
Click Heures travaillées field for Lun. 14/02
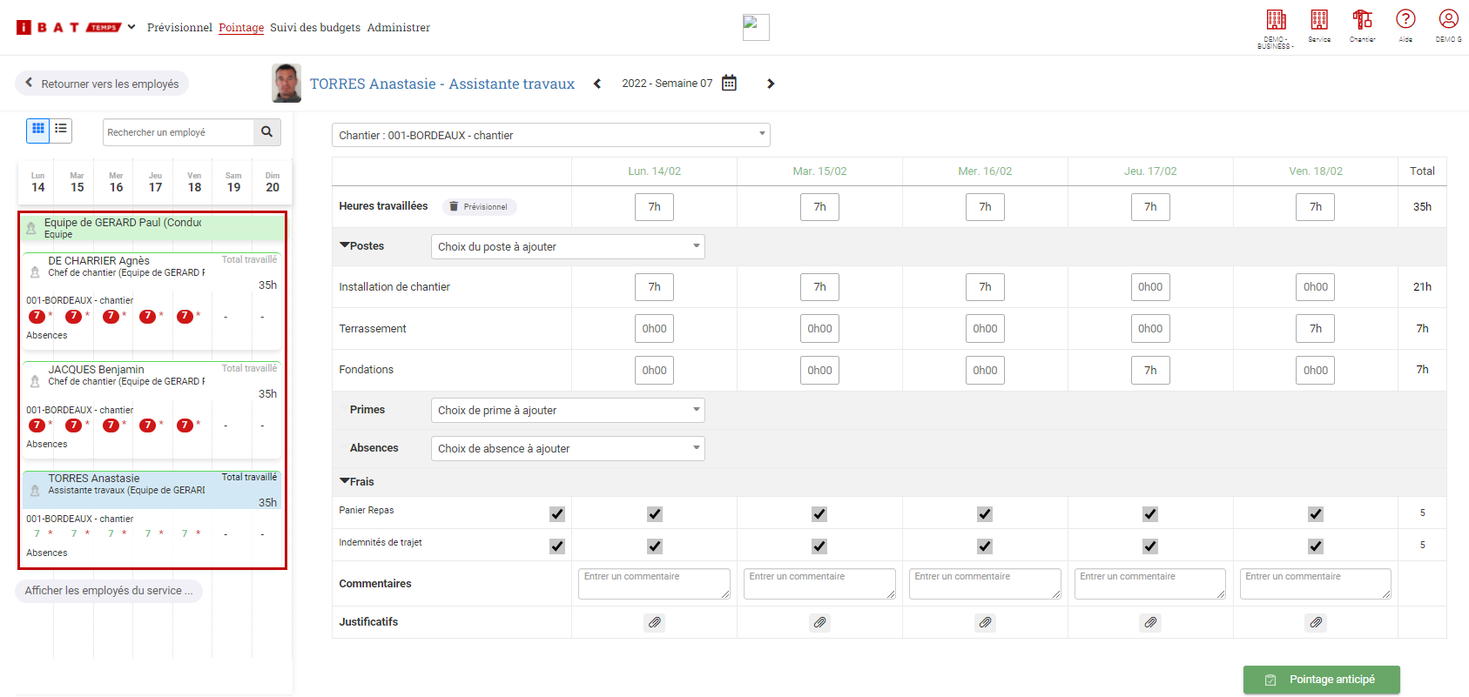click(x=655, y=206)
